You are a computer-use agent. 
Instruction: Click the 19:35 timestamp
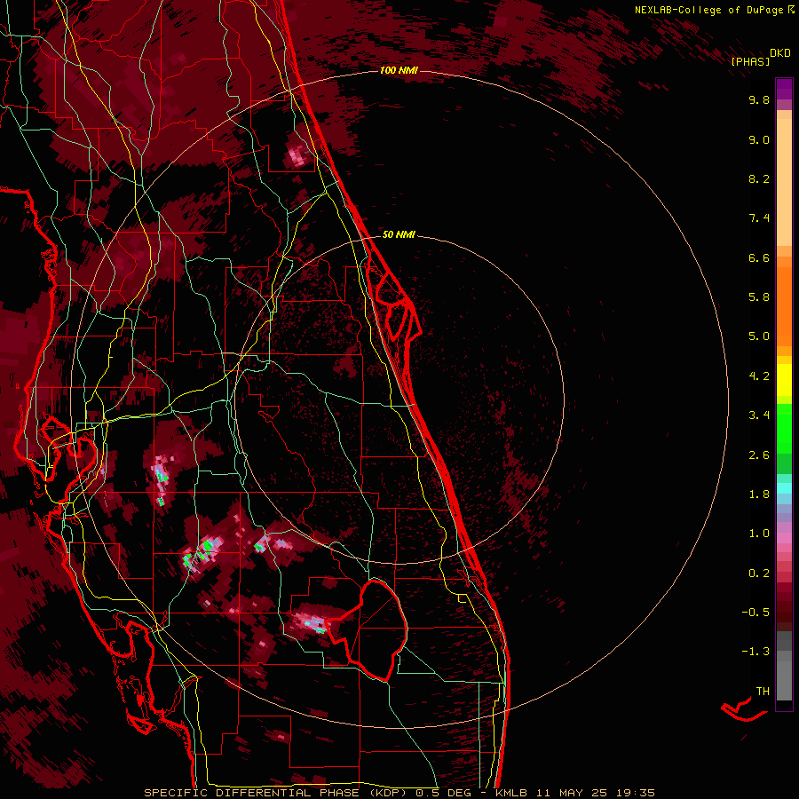pyautogui.click(x=635, y=793)
